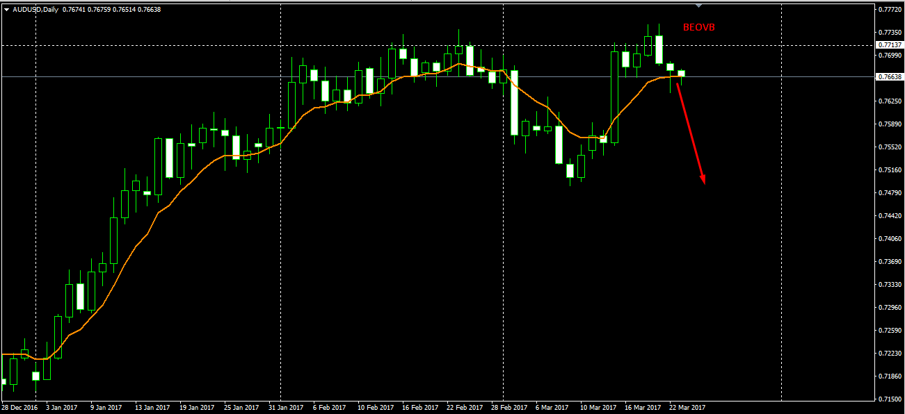
Task: Click the 0.74790 price axis label
Action: 890,193
